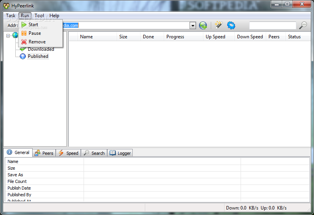Screen dimensions: 314x215
Task: Sort by the Size column header
Action: [x=128, y=37]
